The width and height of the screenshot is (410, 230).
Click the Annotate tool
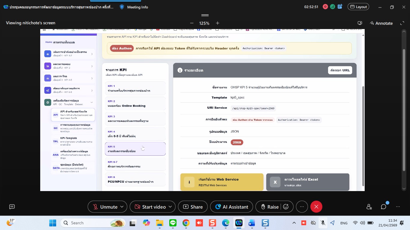click(381, 23)
